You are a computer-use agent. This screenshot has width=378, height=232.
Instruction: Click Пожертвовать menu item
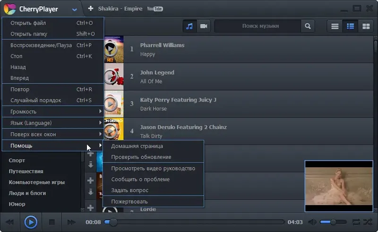[153, 201]
